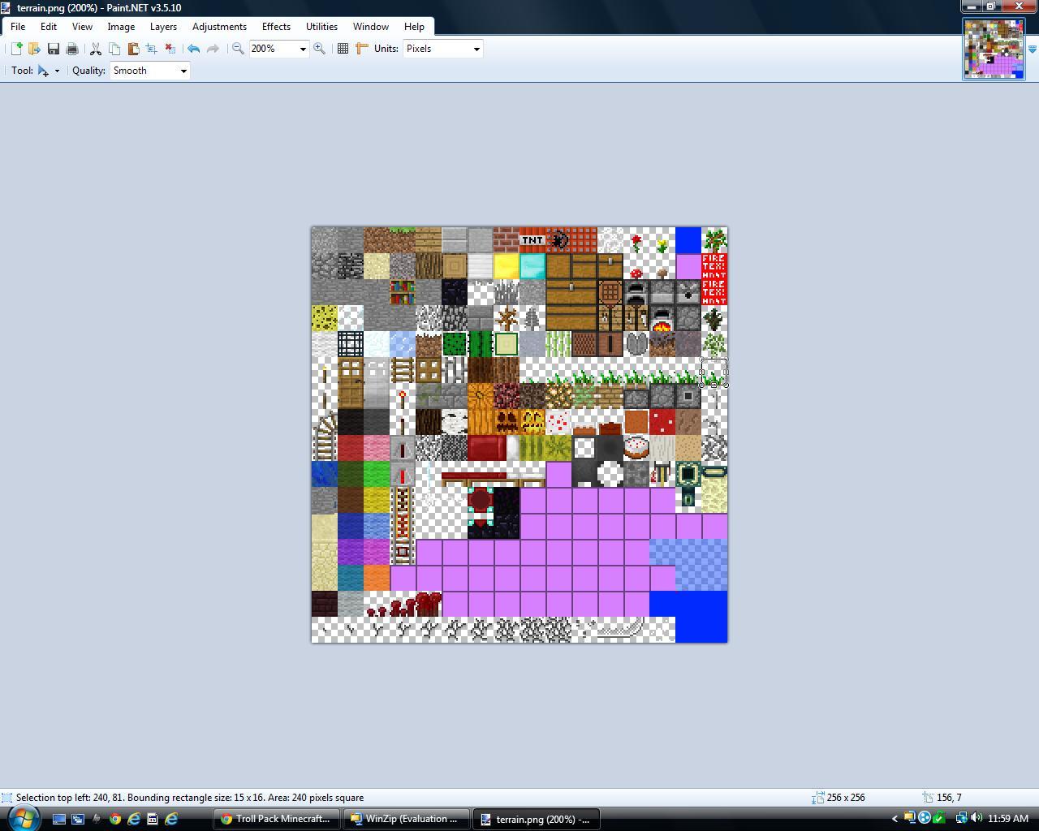Open the Help menu
Image resolution: width=1039 pixels, height=831 pixels.
(414, 27)
